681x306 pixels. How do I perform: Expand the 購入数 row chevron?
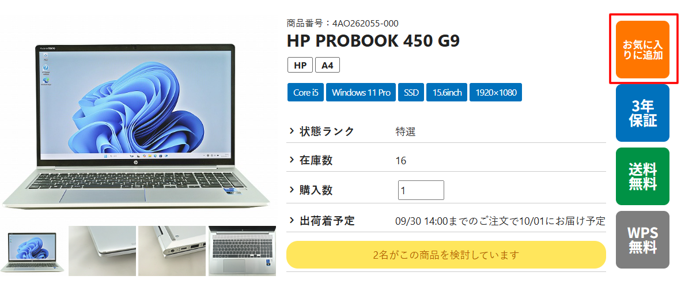(292, 190)
